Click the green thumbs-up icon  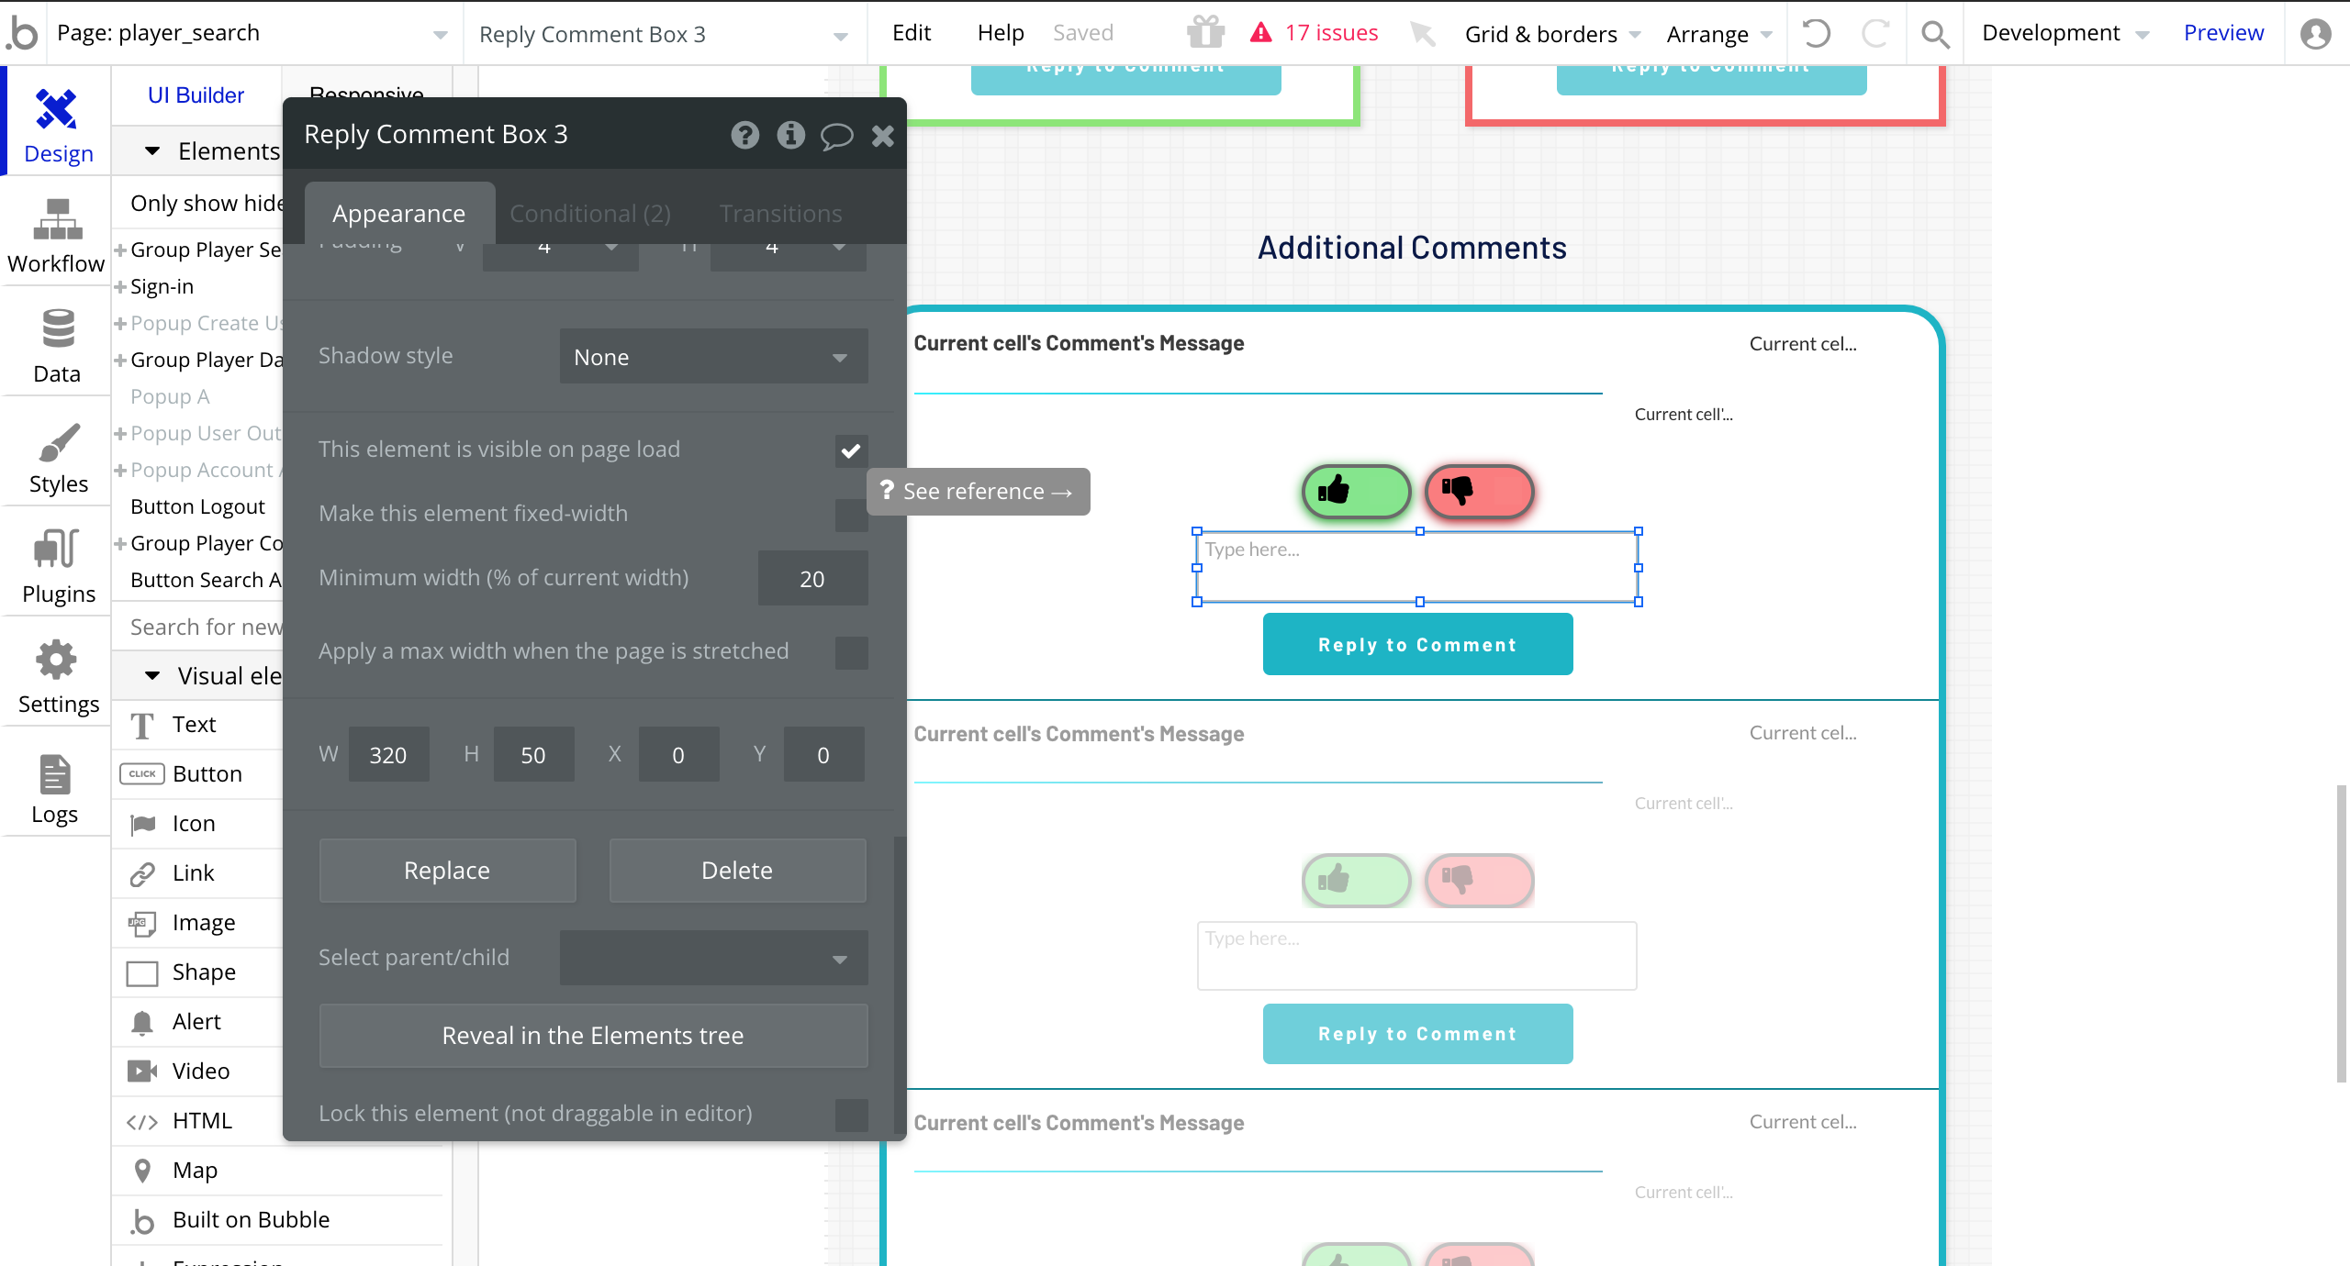[x=1334, y=491]
